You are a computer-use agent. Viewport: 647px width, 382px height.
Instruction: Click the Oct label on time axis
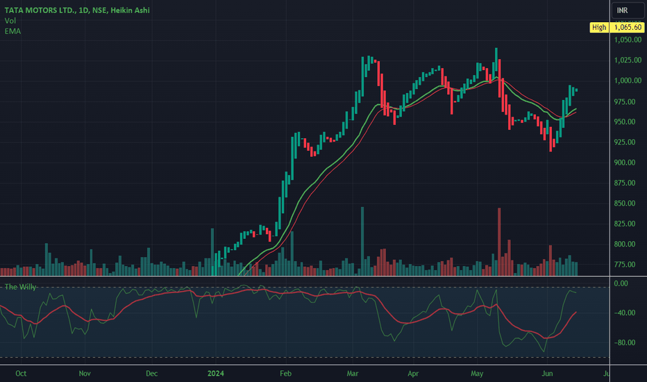pyautogui.click(x=21, y=374)
